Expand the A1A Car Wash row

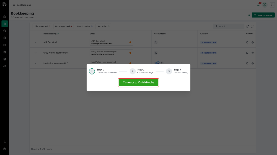click(x=35, y=42)
